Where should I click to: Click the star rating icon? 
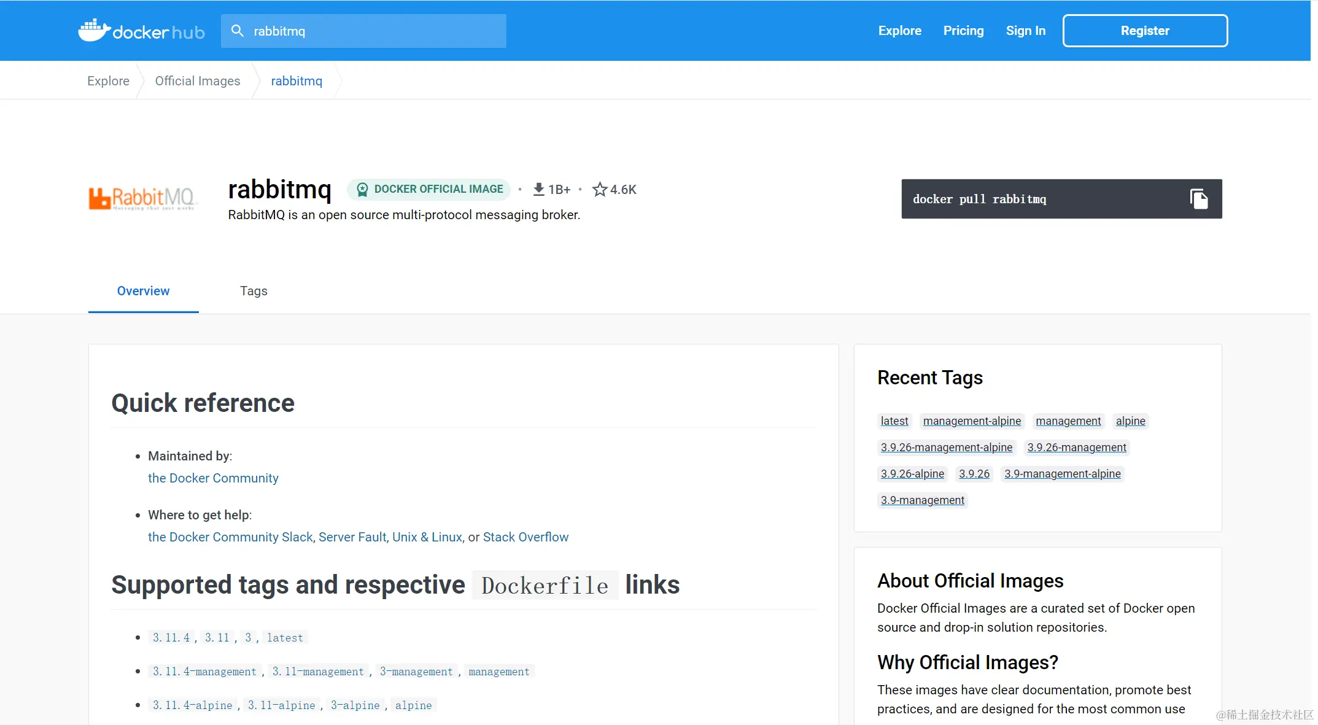599,190
